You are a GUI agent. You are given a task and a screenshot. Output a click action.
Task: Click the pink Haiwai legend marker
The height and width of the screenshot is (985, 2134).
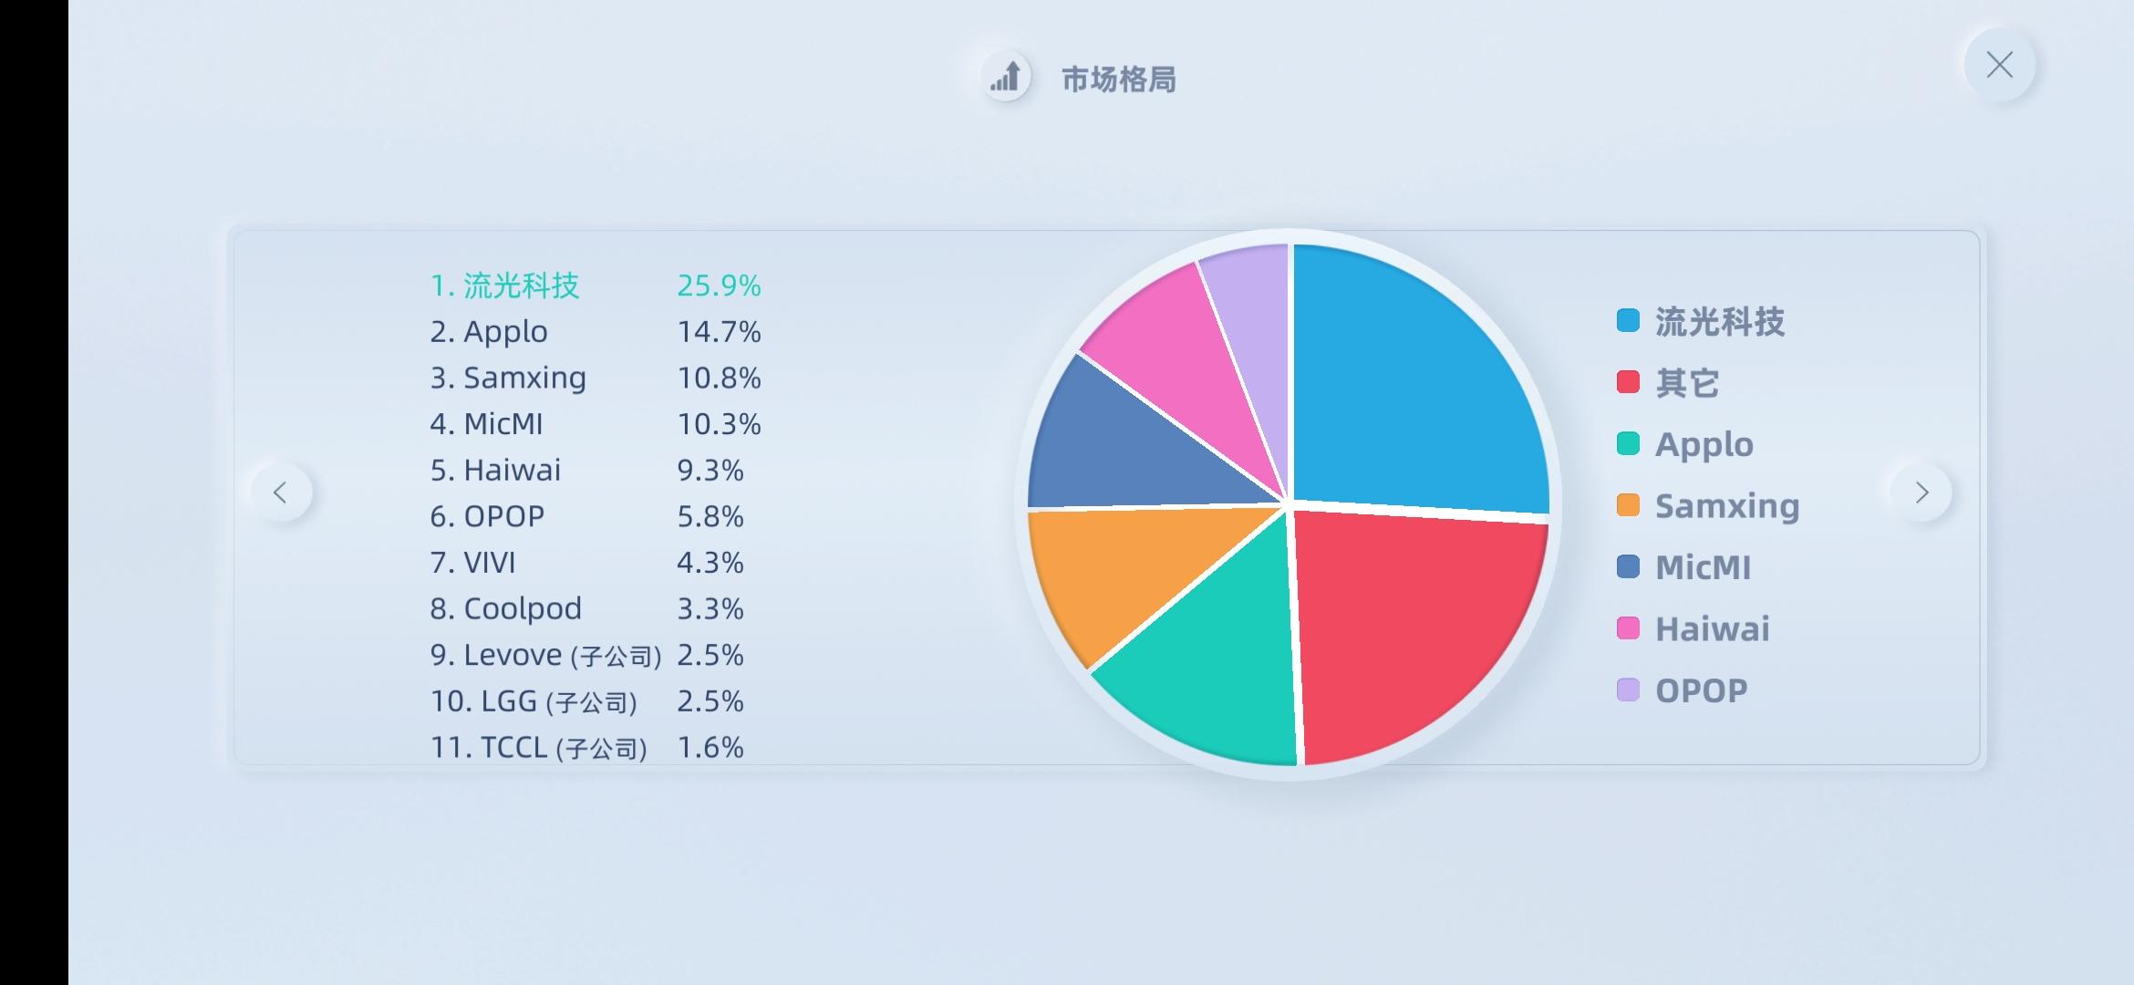pyautogui.click(x=1628, y=628)
